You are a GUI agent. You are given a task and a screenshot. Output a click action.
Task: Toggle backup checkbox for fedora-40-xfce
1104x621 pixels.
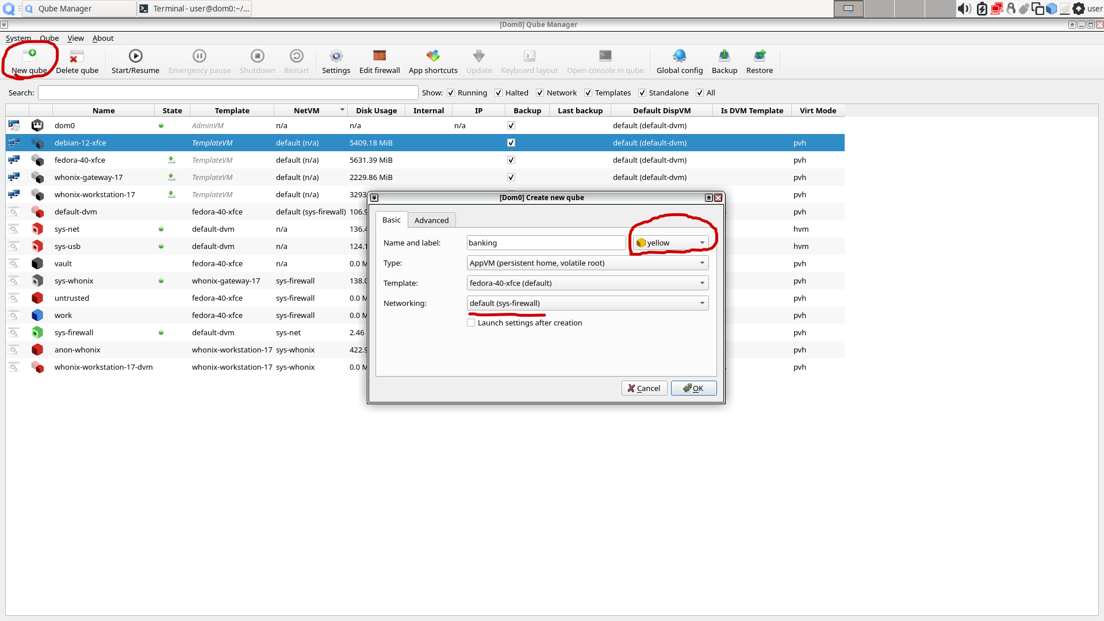click(x=511, y=160)
